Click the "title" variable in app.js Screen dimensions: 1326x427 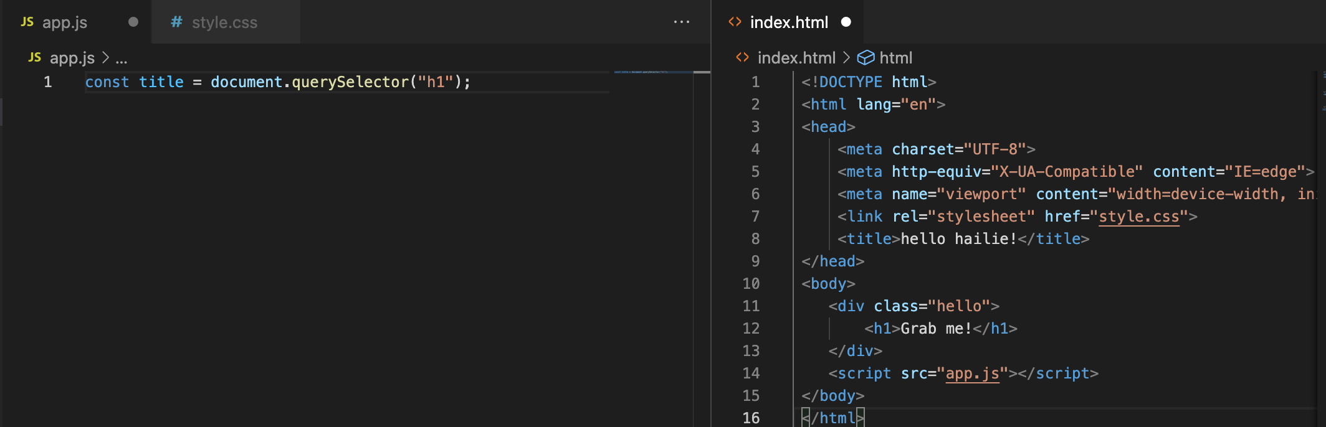pyautogui.click(x=161, y=82)
